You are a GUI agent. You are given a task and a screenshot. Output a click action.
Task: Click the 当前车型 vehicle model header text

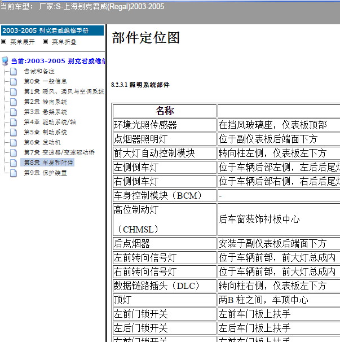82,7
